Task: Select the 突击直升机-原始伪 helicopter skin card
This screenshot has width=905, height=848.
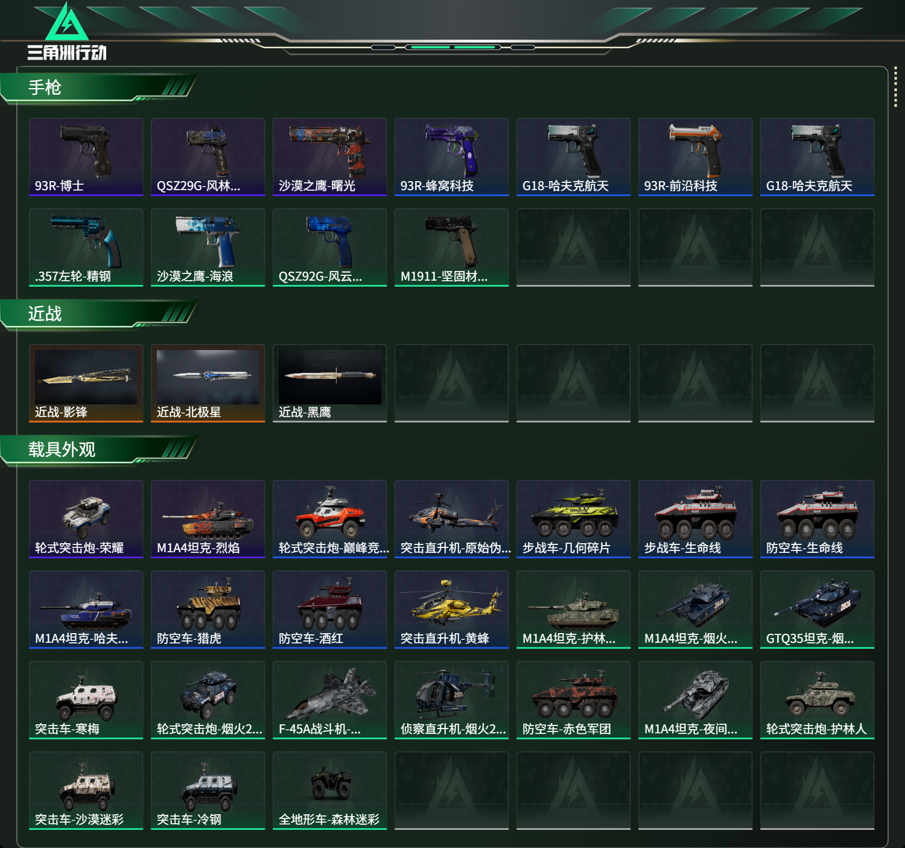Action: (452, 519)
